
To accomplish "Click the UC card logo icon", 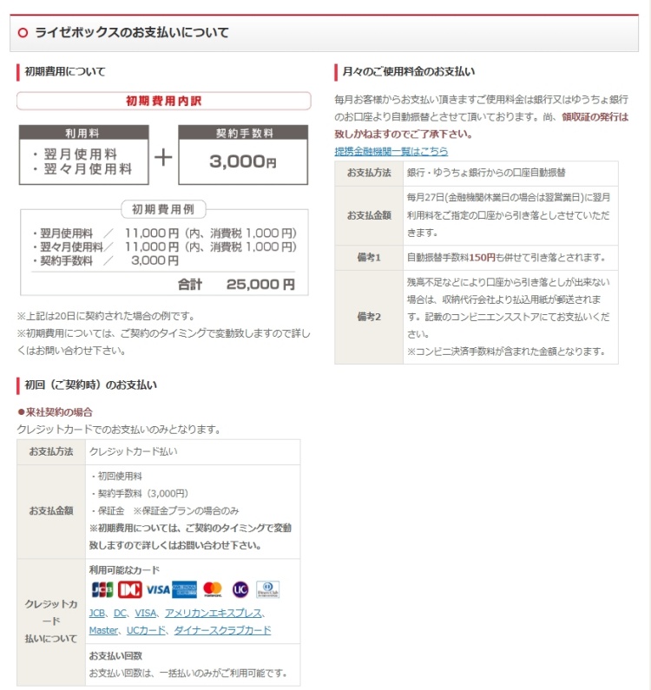I will click(240, 589).
